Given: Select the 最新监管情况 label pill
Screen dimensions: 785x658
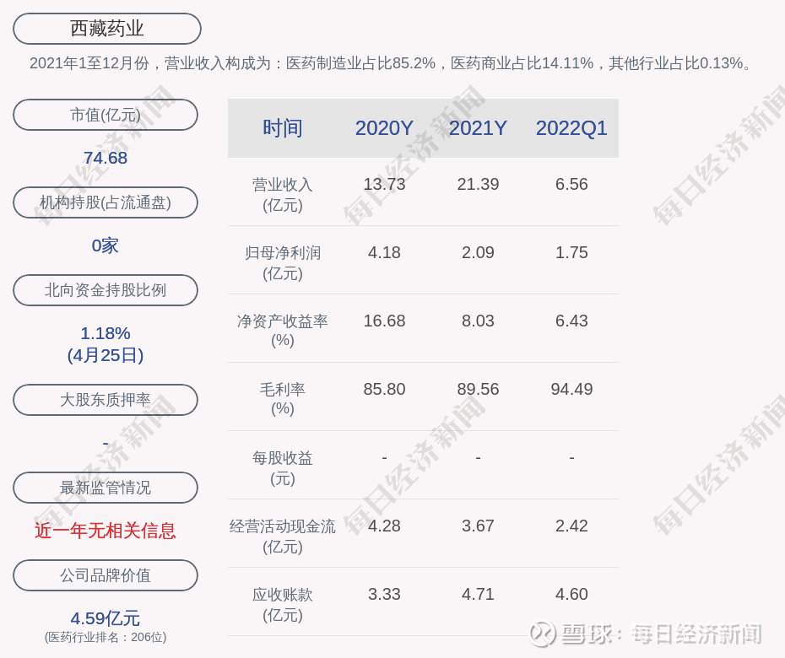Looking at the screenshot, I should click(x=106, y=487).
